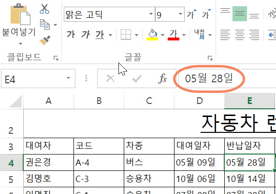The image size is (276, 194).
Task: Select row 5 header
Action: coord(12,179)
